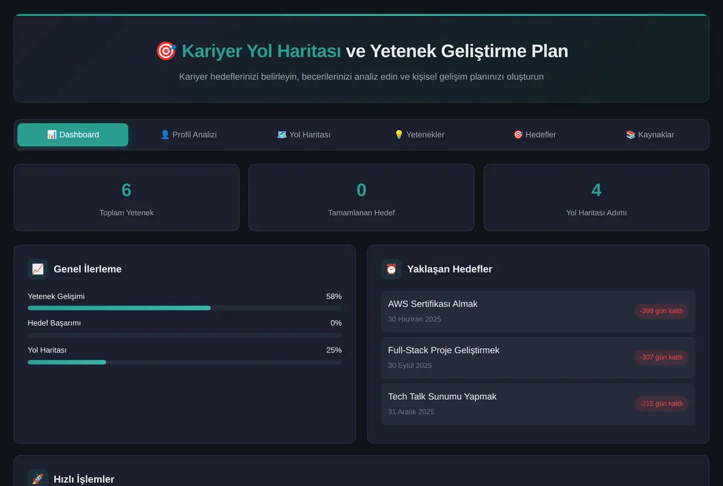The width and height of the screenshot is (723, 486).
Task: Click the -307 gün kaldı badge
Action: (x=661, y=358)
